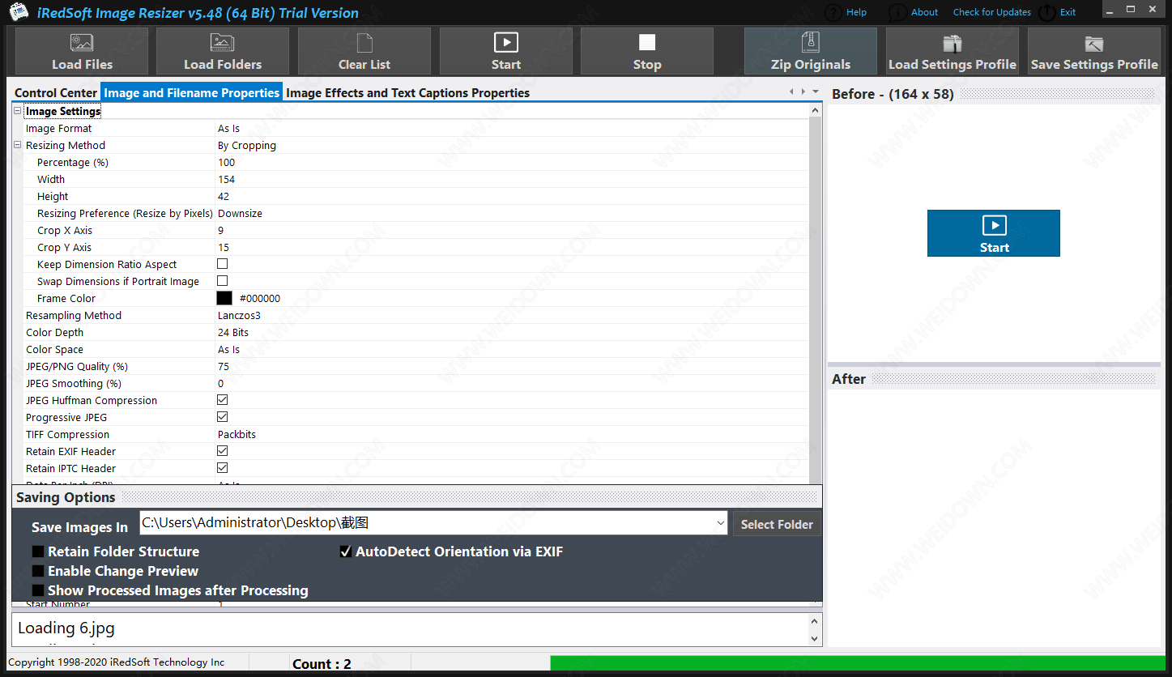Uncheck Progressive JPEG checkbox
This screenshot has width=1172, height=677.
coord(223,417)
